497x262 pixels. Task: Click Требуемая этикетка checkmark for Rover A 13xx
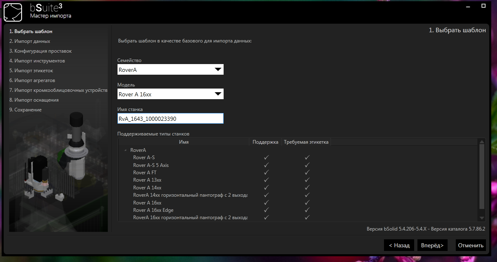point(307,180)
